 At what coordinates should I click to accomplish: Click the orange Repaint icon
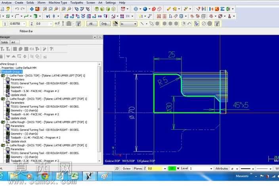(x=37, y=9)
